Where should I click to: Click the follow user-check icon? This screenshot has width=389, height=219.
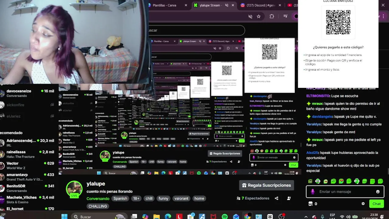(289, 198)
